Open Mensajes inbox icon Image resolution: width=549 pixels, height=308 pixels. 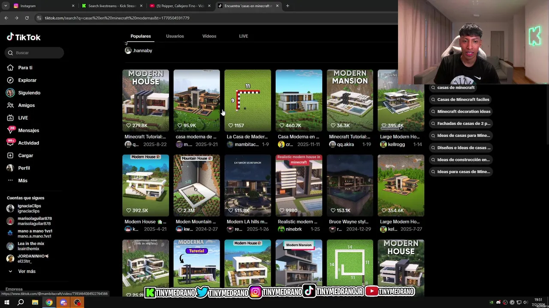click(10, 130)
